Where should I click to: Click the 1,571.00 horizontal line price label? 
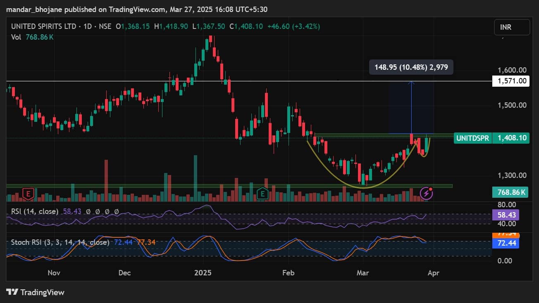[511, 81]
